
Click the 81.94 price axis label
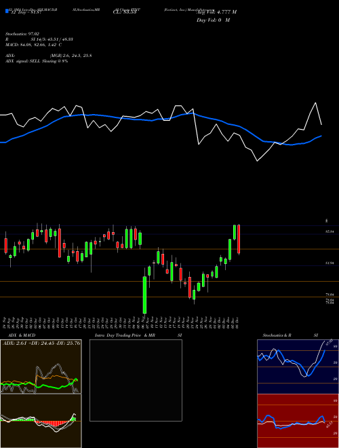pyautogui.click(x=330, y=263)
